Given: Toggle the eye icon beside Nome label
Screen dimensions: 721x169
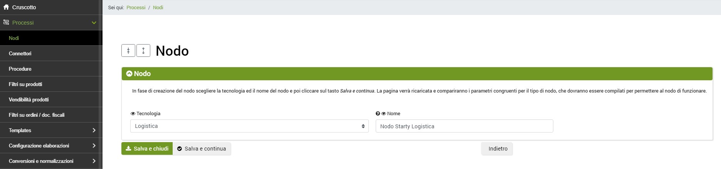Looking at the screenshot, I should pos(383,114).
